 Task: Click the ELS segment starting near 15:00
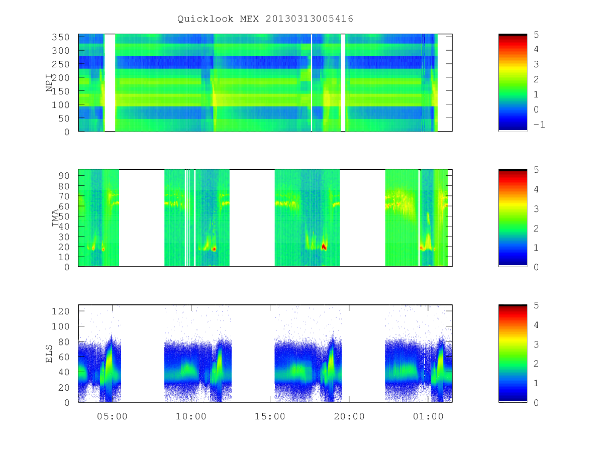(x=308, y=353)
